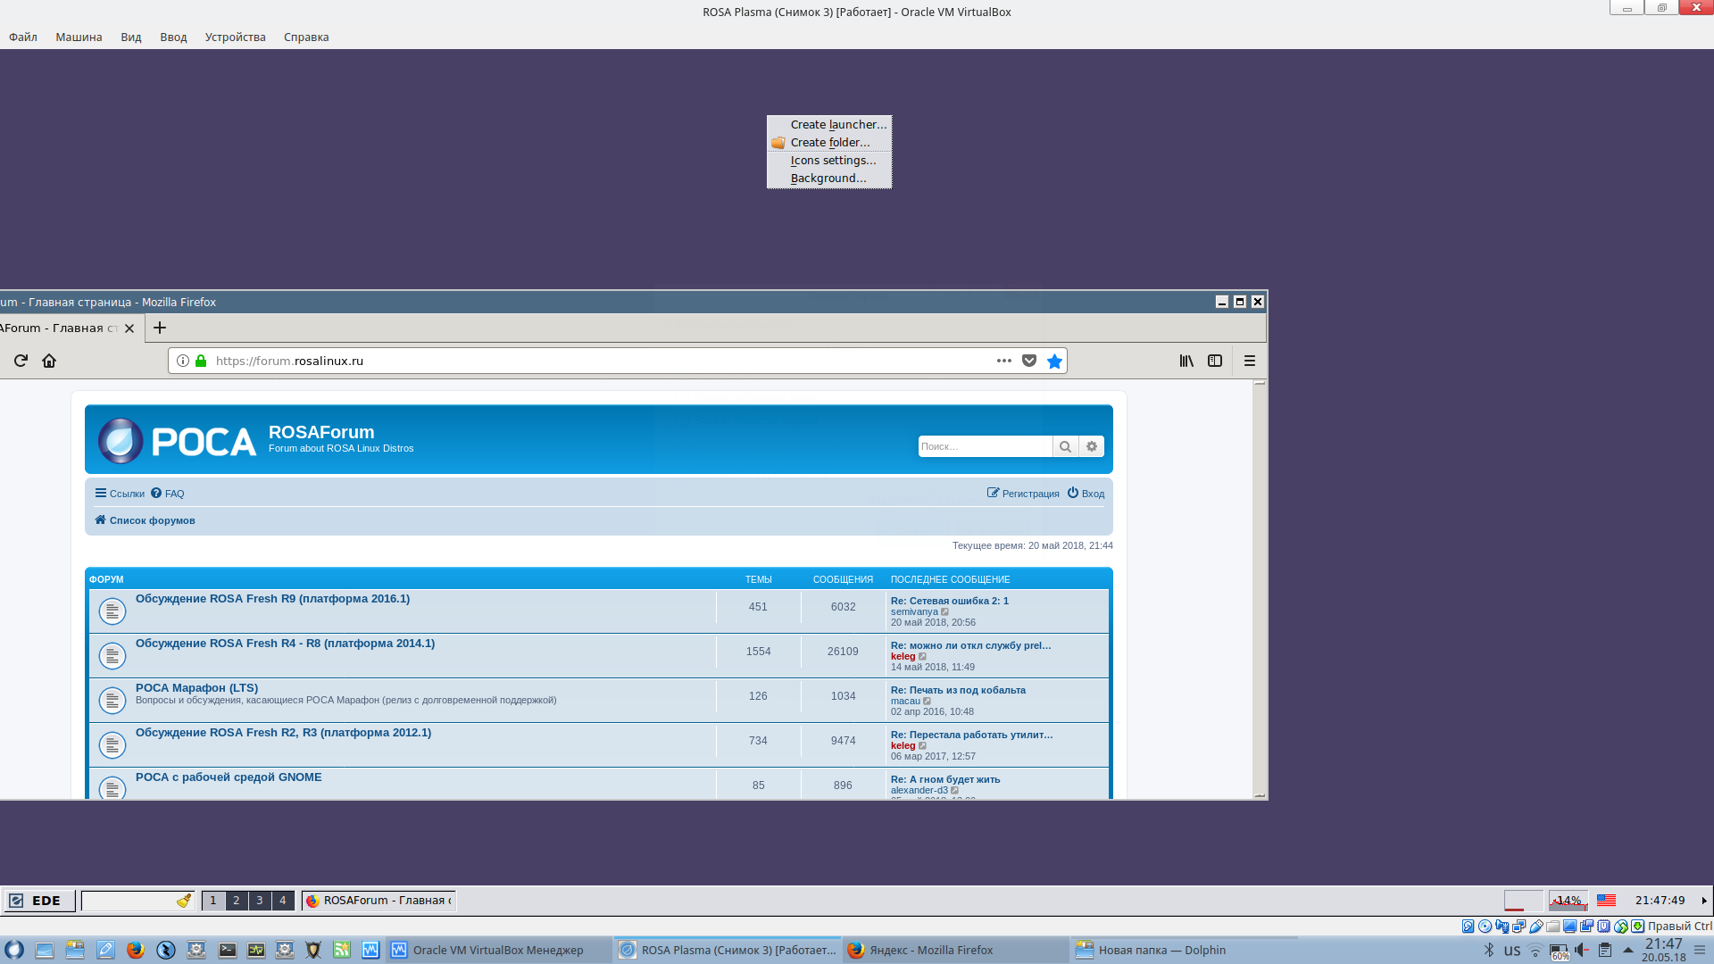Switch to EDE workspace 3
The height and width of the screenshot is (964, 1714).
[x=260, y=901]
